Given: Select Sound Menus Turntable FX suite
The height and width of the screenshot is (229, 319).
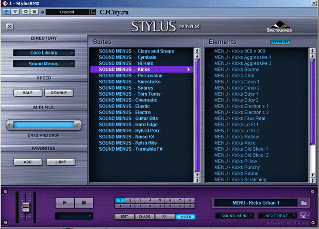Looking at the screenshot, I should [x=130, y=149].
